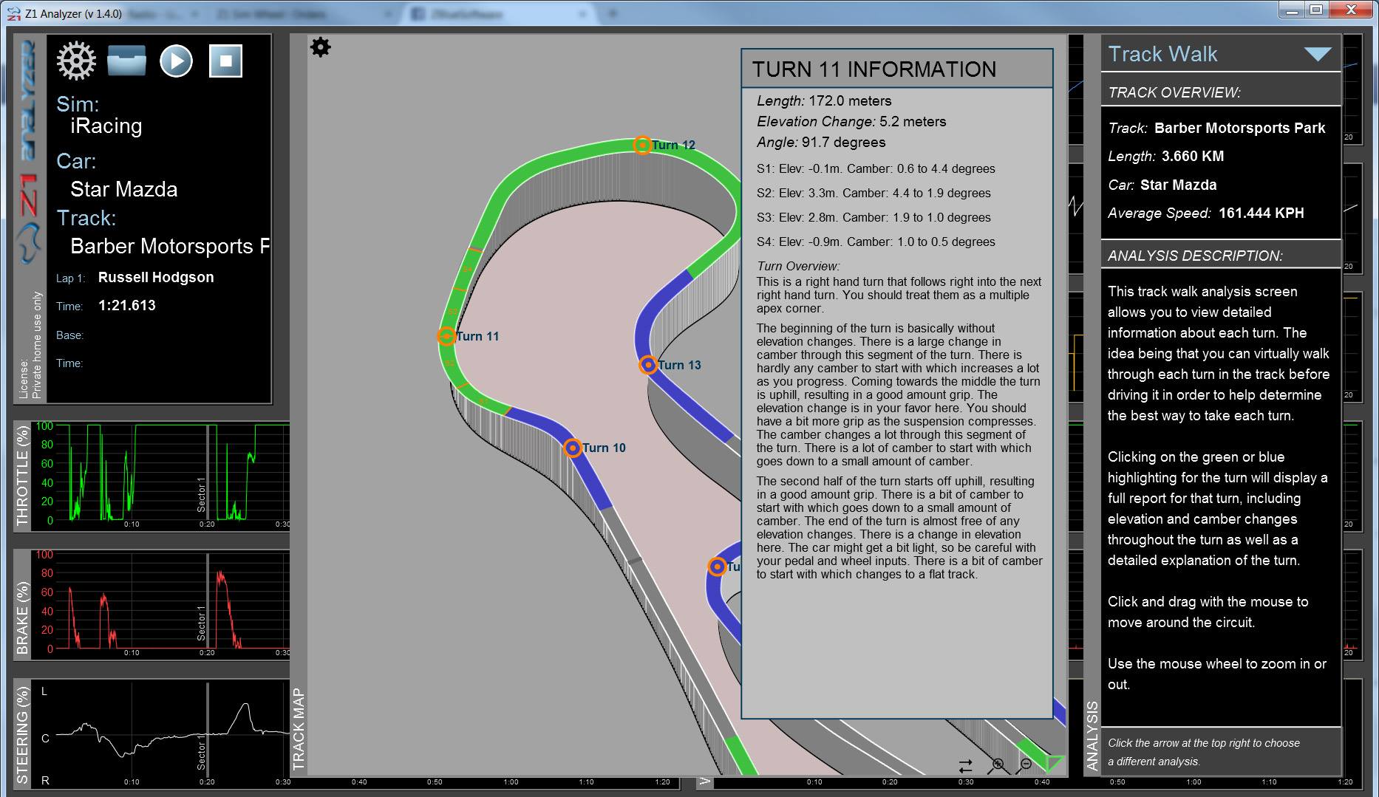The image size is (1379, 797).
Task: Click driver name Russell Hodgson
Action: pos(156,277)
